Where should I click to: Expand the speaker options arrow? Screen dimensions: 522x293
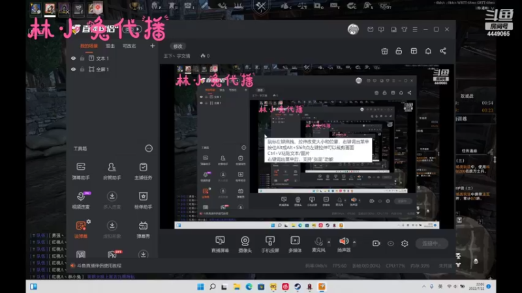point(354,242)
